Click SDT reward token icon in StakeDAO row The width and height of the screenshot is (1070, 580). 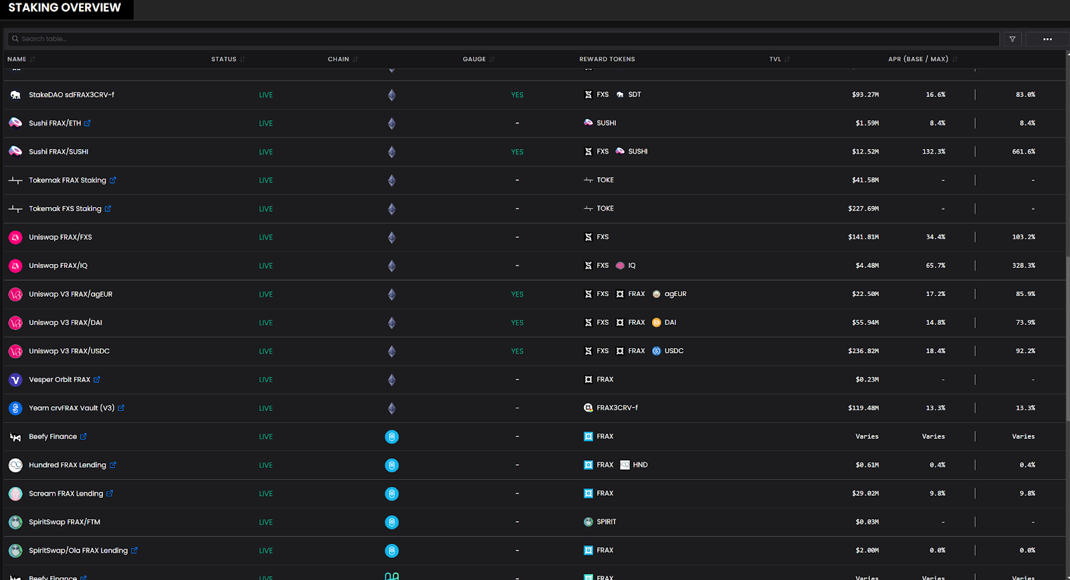click(x=620, y=95)
